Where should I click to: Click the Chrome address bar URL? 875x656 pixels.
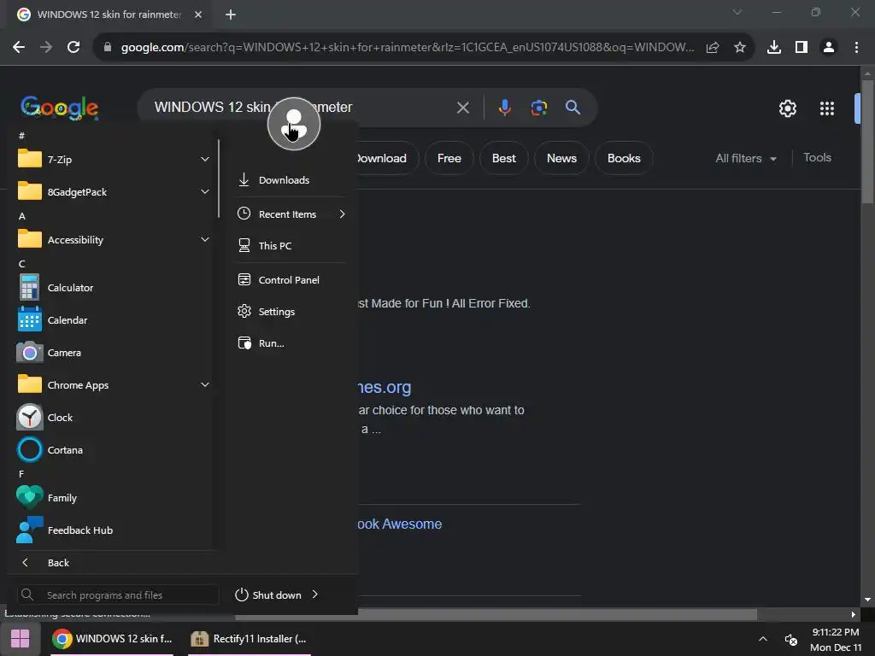tap(408, 48)
